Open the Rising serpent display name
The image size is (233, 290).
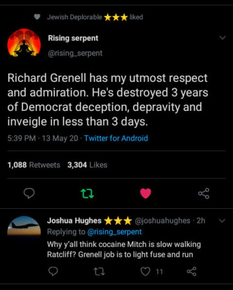(73, 38)
